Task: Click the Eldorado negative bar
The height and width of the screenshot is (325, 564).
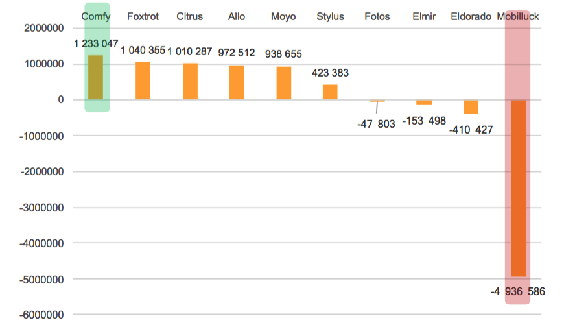Action: click(x=471, y=107)
